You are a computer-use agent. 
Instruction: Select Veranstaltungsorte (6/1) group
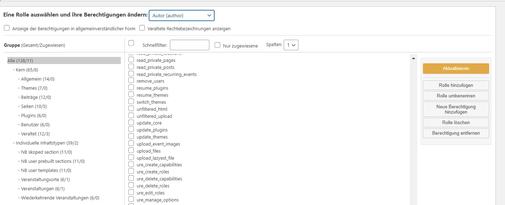click(45, 180)
